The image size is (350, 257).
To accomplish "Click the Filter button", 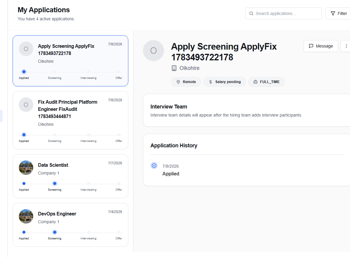I will point(338,13).
